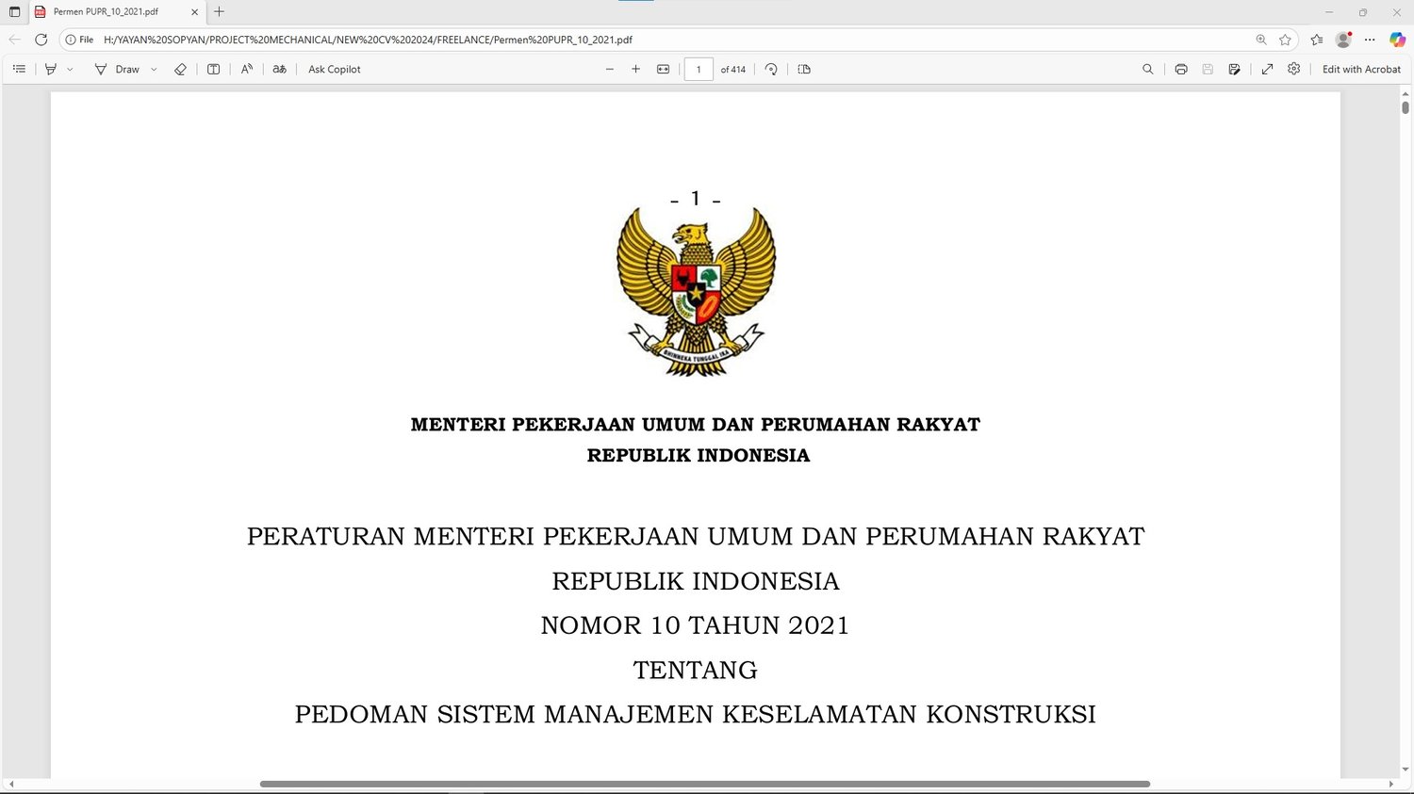This screenshot has height=794, width=1414.
Task: Select the Add text tool
Action: tap(214, 69)
